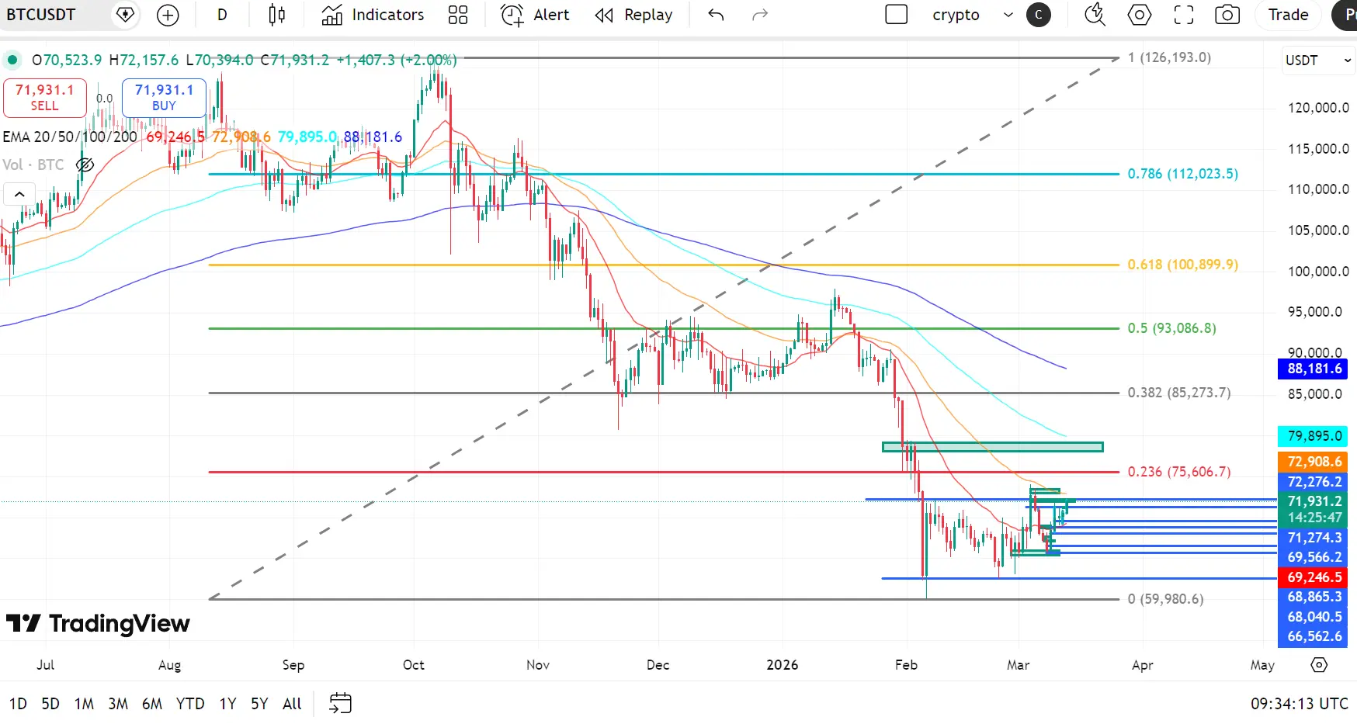This screenshot has height=724, width=1357.
Task: Collapse the indicator legend chevron
Action: pos(19,194)
